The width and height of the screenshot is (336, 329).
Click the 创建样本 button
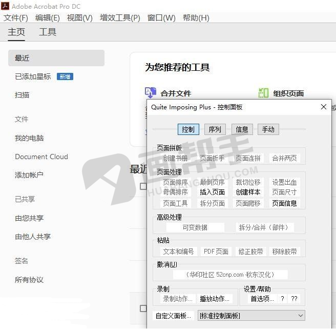coord(248,192)
